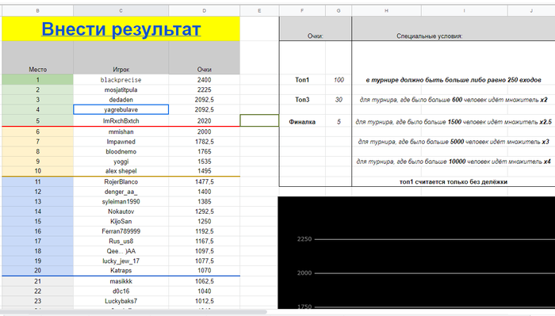This screenshot has height=316, width=555.
Task: Click the black chart area
Action: (416, 253)
